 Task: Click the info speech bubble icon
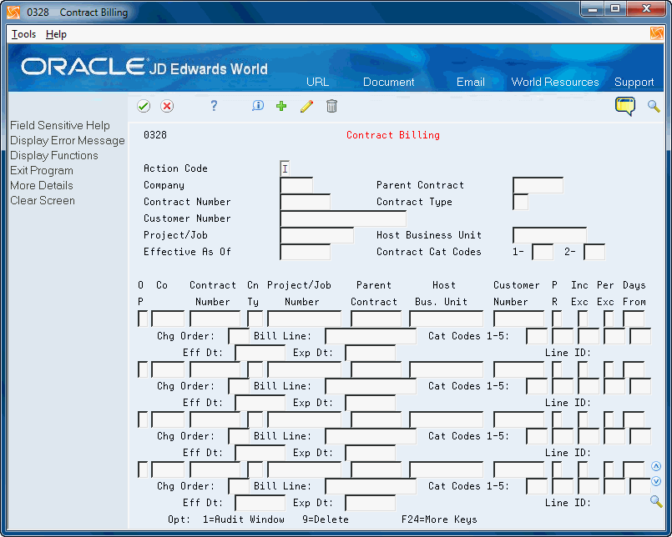coord(258,105)
